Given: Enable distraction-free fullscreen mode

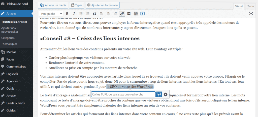Looking at the screenshot, I should tap(251, 14).
